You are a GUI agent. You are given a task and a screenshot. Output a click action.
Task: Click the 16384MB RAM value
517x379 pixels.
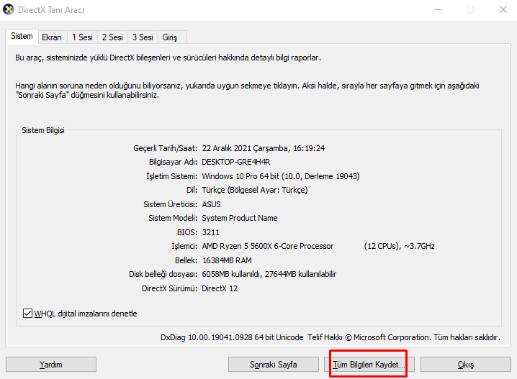click(x=227, y=260)
